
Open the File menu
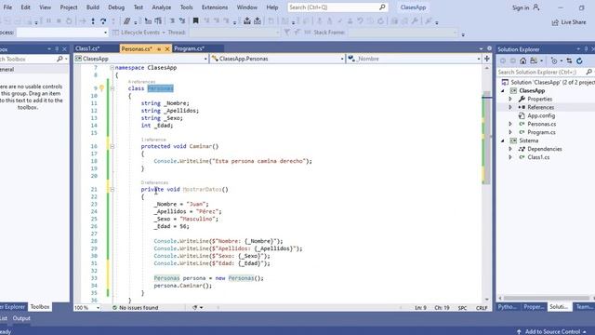click(x=7, y=7)
